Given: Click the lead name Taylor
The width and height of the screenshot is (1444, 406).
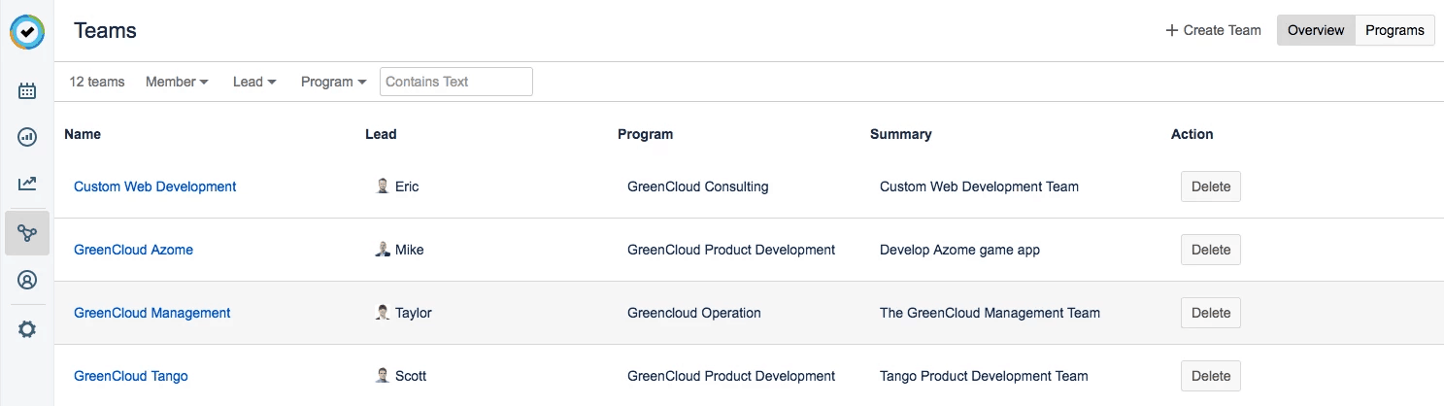Looking at the screenshot, I should click(x=414, y=313).
